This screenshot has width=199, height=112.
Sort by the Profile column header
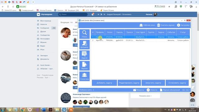100,32
